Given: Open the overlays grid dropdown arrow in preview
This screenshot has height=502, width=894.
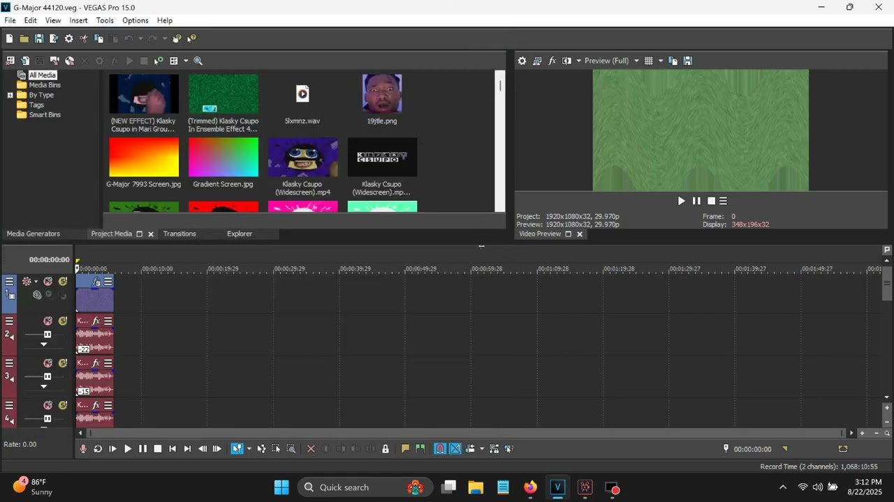Looking at the screenshot, I should pyautogui.click(x=661, y=61).
